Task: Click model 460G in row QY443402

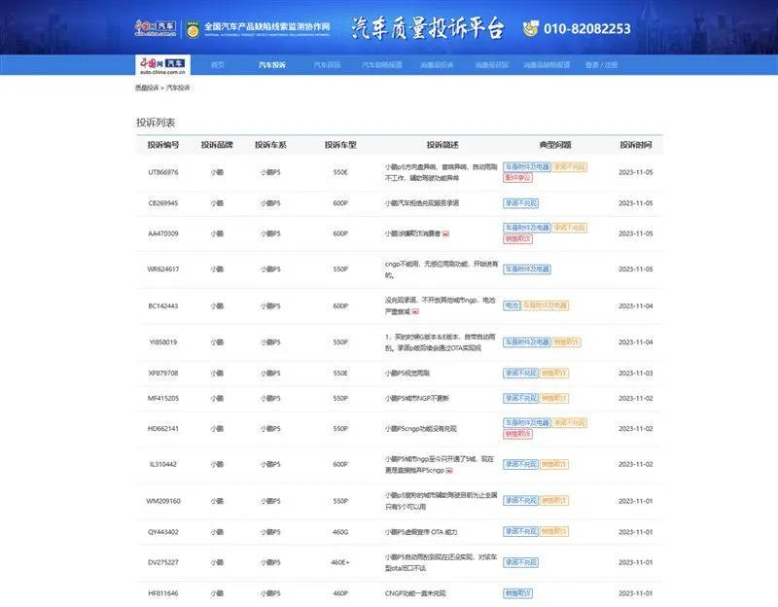Action: pyautogui.click(x=340, y=531)
